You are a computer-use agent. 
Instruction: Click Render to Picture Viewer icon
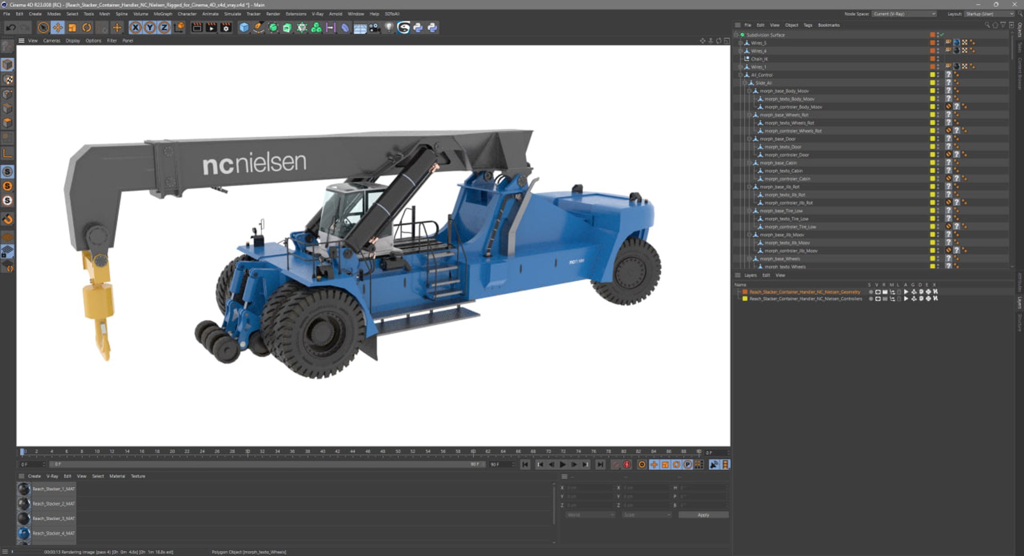211,28
